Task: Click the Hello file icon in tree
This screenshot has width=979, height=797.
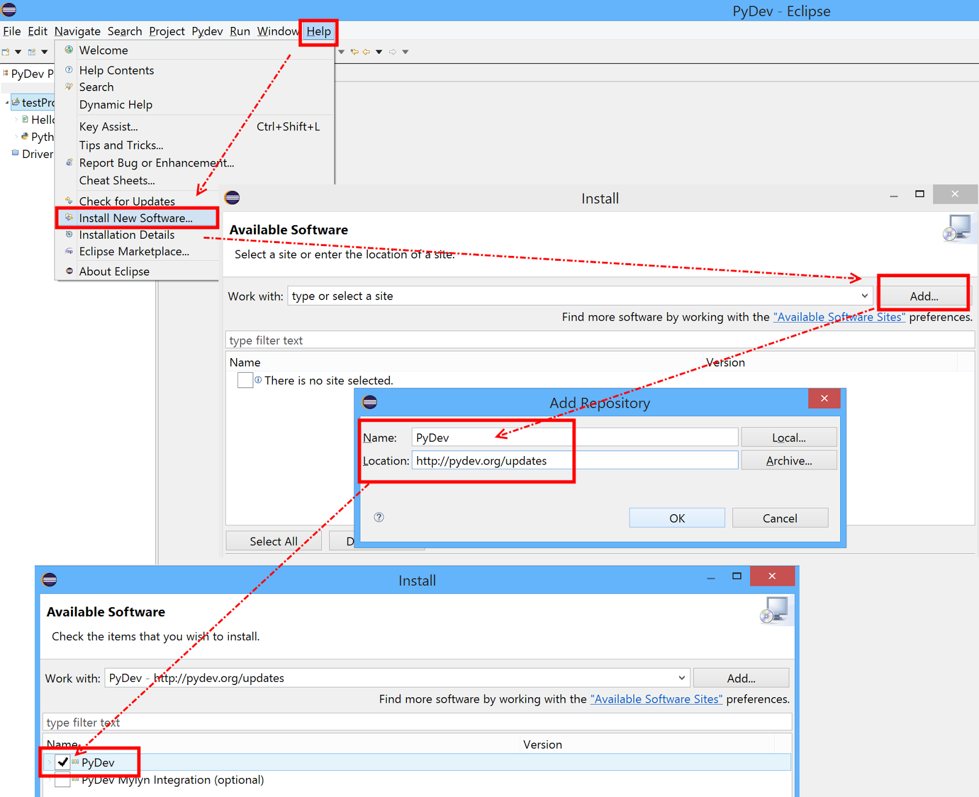Action: (x=25, y=119)
